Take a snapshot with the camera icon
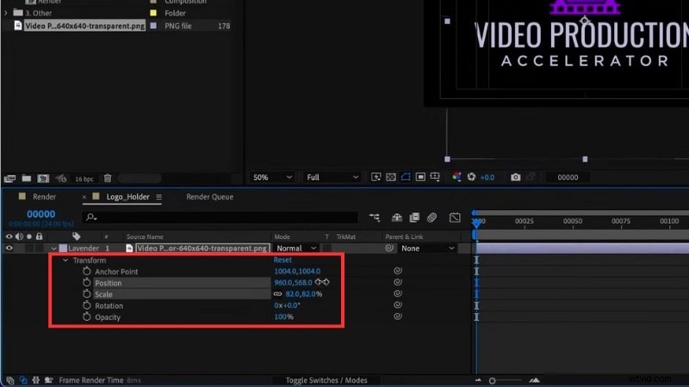 [x=515, y=177]
